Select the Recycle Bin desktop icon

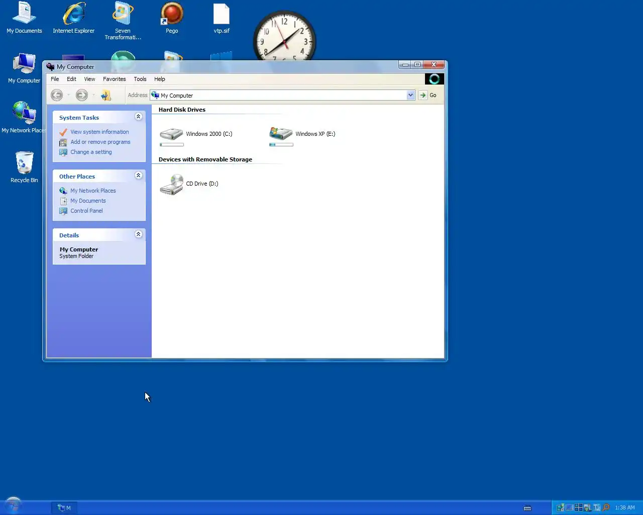[x=24, y=167]
